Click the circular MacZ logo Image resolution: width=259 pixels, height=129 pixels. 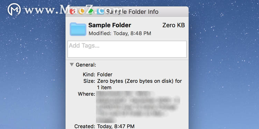tap(14, 10)
